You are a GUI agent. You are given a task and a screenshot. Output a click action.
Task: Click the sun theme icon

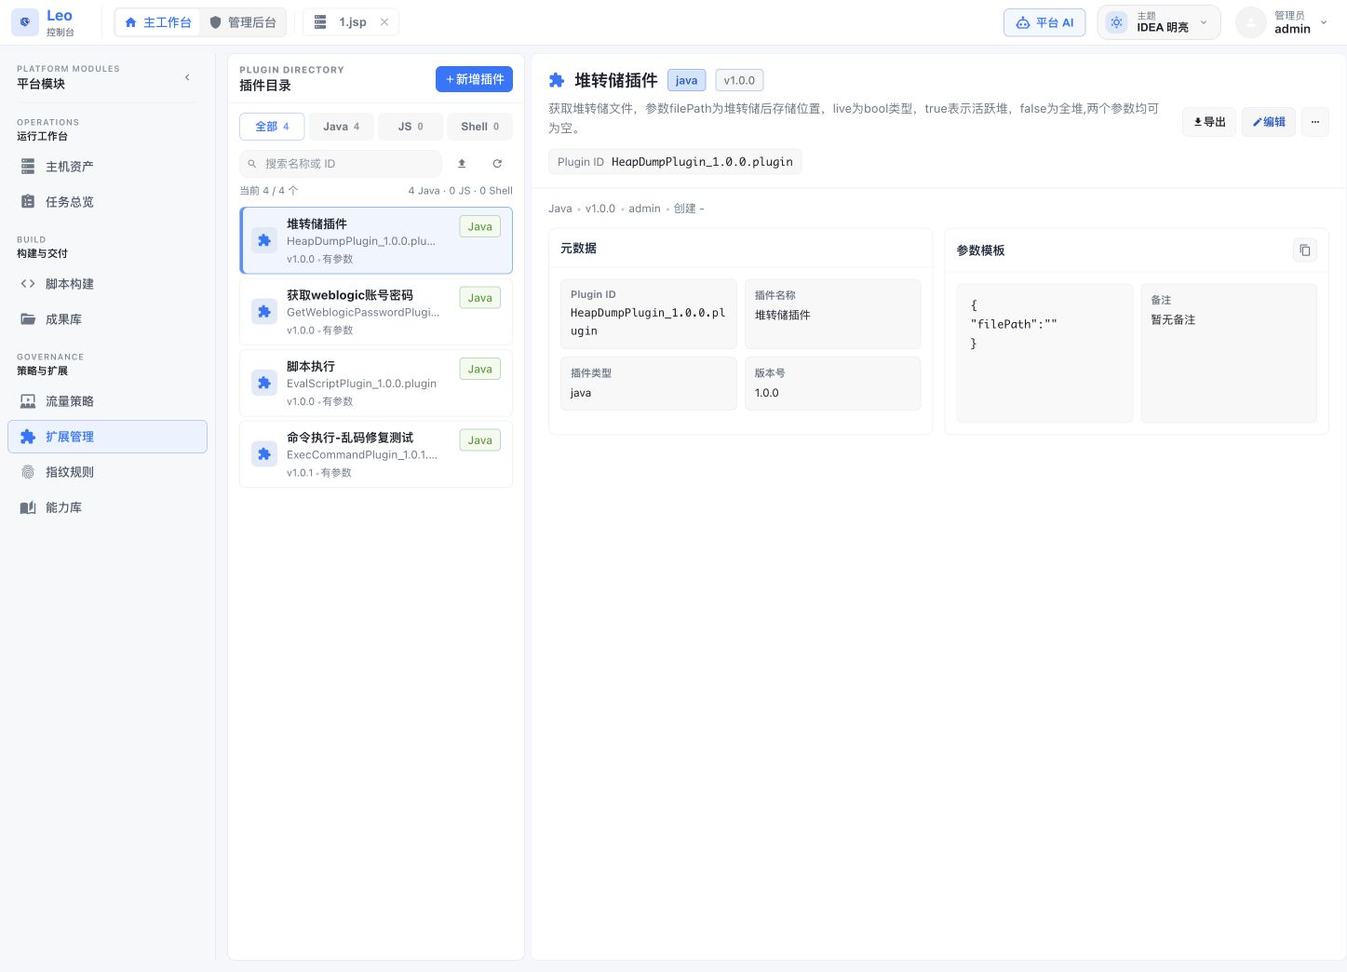point(1117,22)
